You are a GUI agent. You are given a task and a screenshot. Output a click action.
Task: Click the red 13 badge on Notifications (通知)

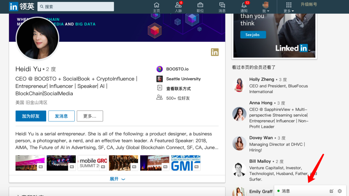pos(247,3)
